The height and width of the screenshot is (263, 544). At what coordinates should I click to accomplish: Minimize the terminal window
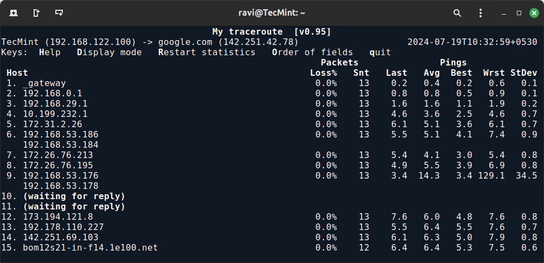point(504,14)
